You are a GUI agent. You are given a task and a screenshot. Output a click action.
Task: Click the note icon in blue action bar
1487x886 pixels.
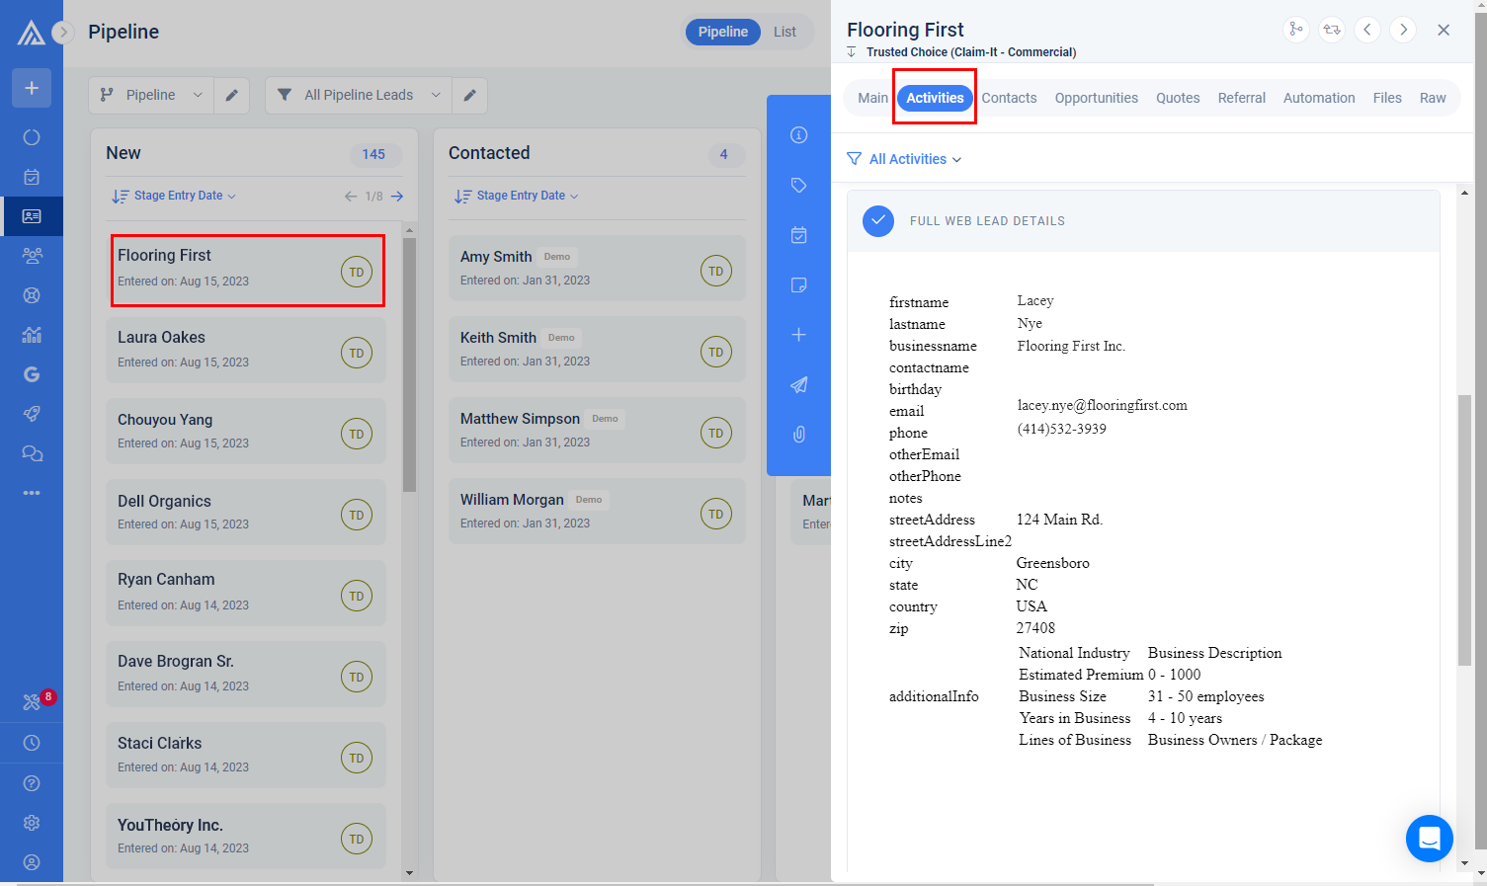799,285
